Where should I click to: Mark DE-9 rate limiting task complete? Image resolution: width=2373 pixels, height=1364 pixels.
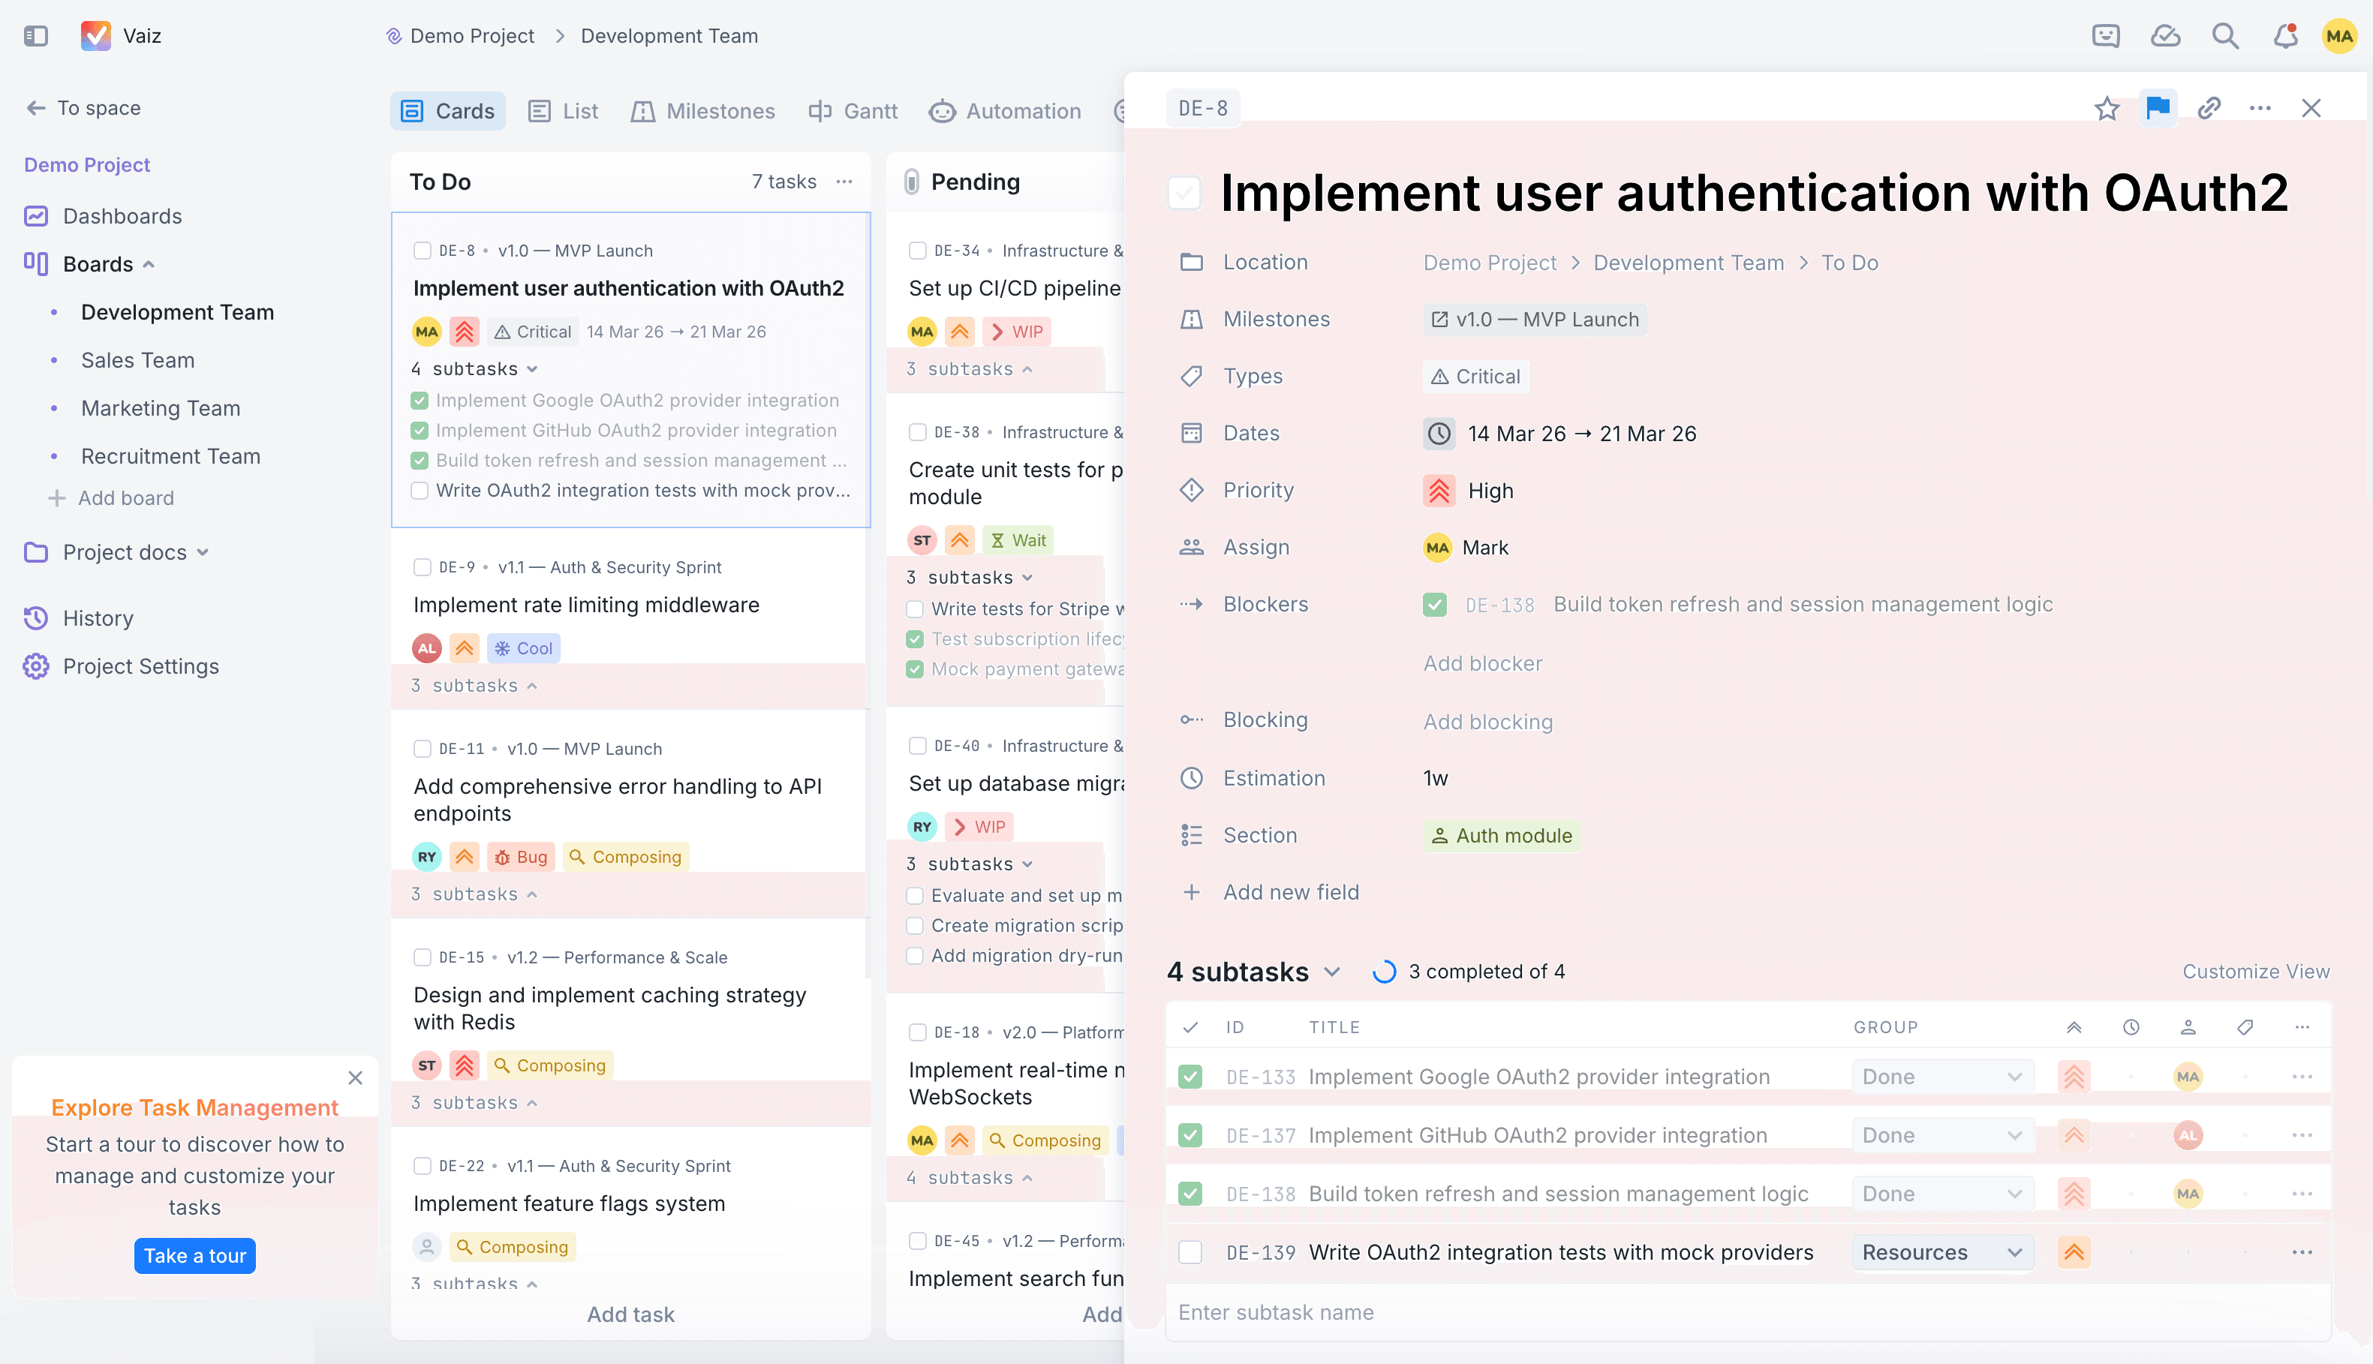point(422,566)
